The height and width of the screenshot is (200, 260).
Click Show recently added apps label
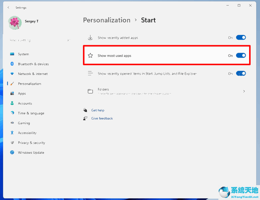(118, 38)
